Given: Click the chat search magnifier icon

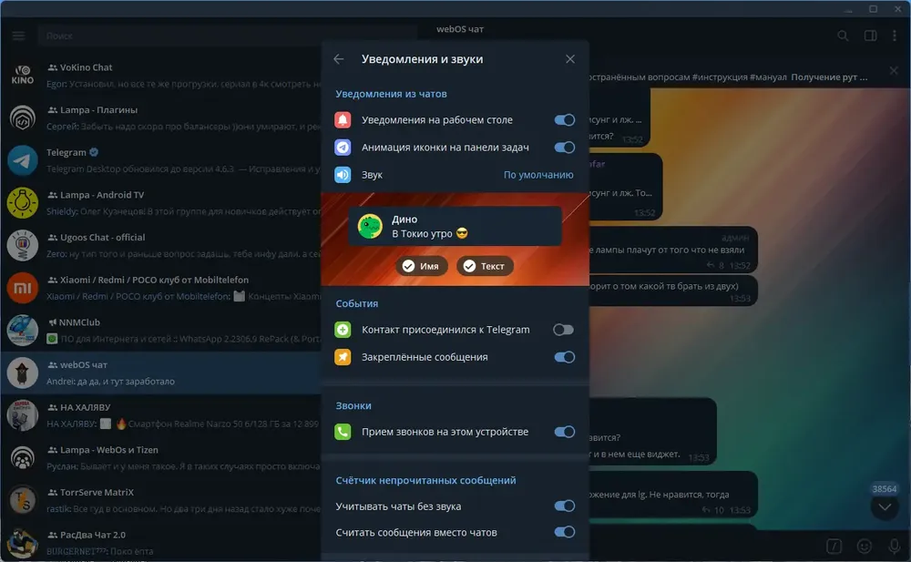Looking at the screenshot, I should coord(843,36).
